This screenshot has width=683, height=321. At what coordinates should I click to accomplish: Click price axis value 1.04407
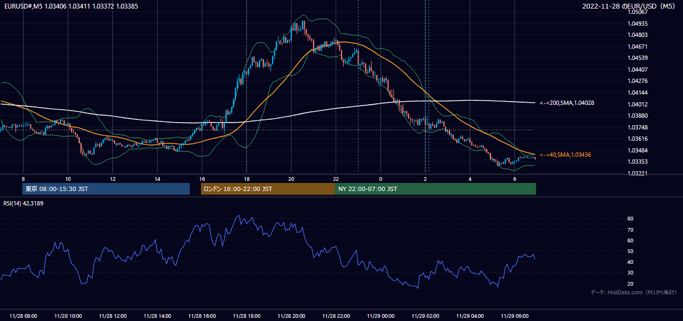(637, 70)
